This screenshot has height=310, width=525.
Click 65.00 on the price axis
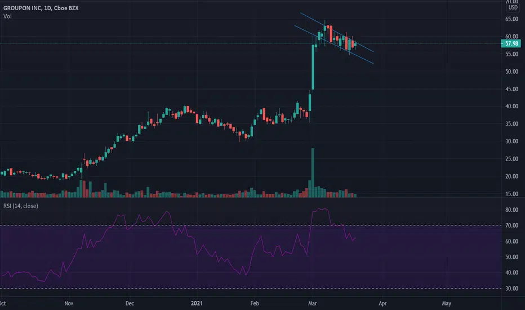511,19
